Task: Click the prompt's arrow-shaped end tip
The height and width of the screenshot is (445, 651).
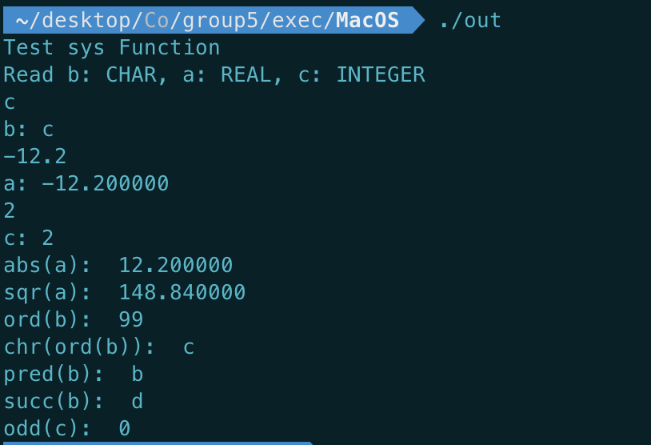Action: [x=418, y=20]
